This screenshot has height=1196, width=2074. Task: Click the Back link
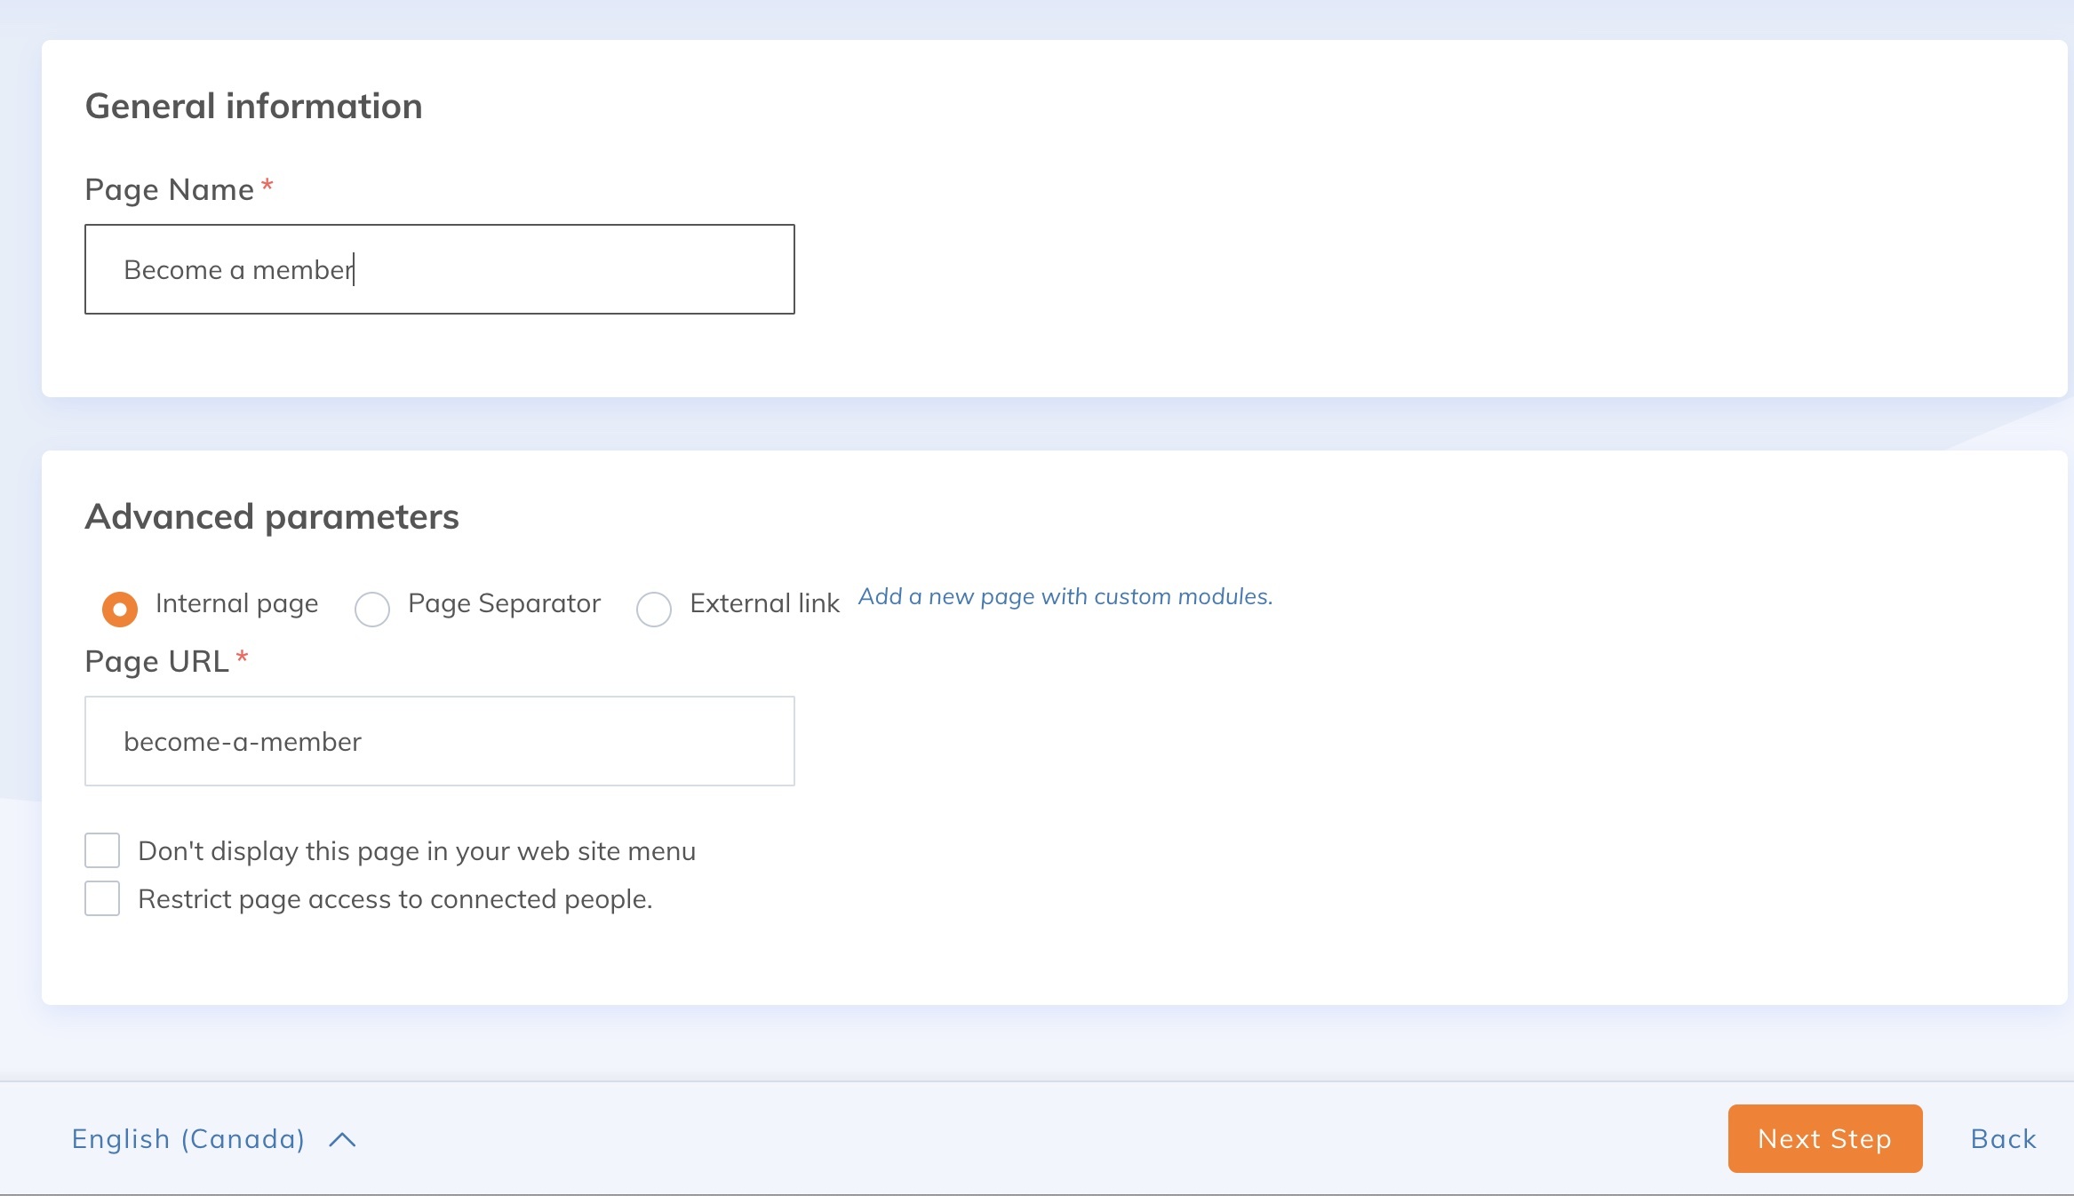point(2003,1138)
